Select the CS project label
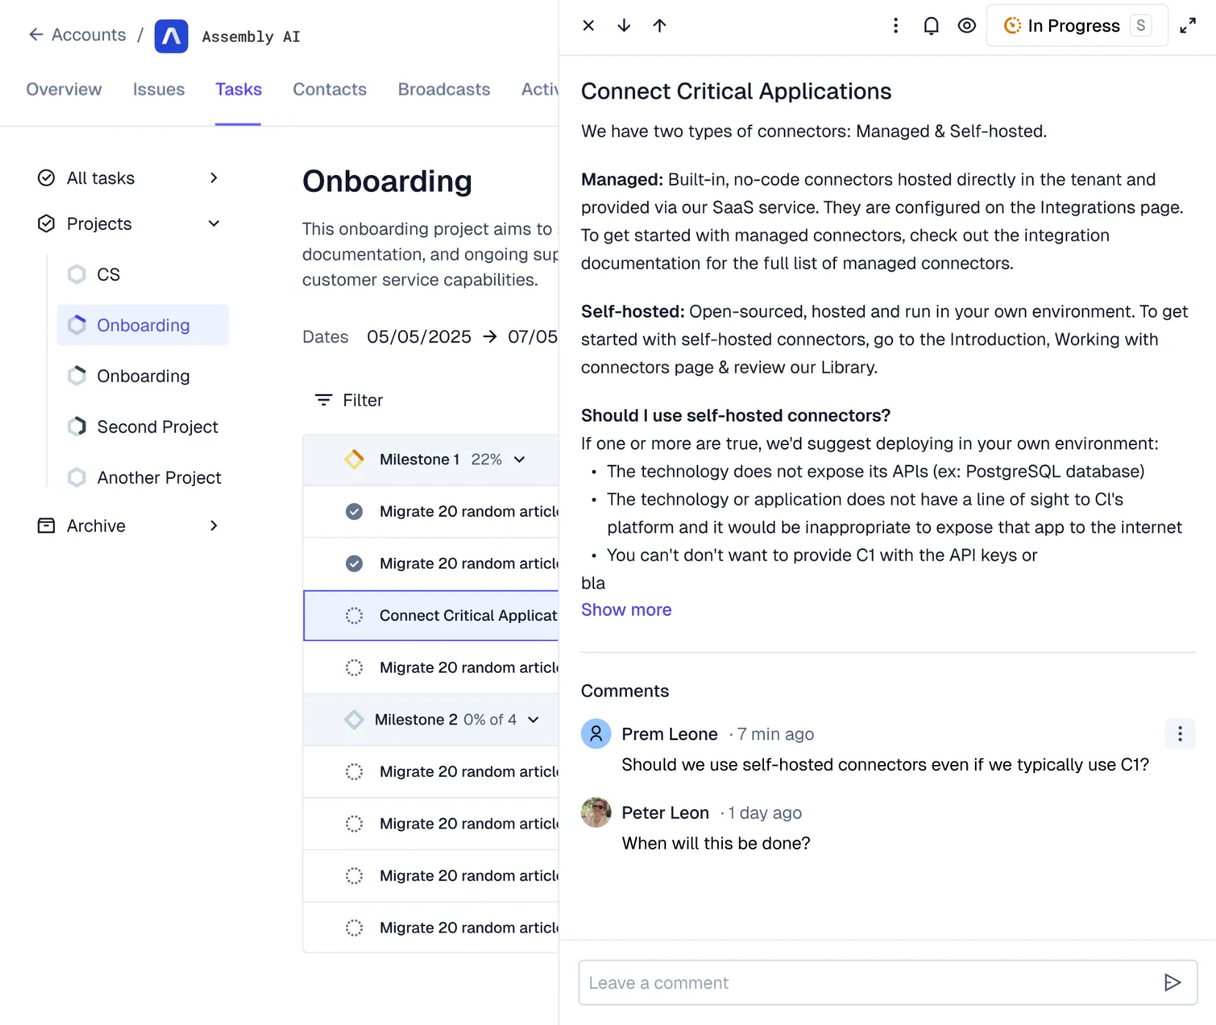This screenshot has height=1025, width=1216. [x=108, y=275]
